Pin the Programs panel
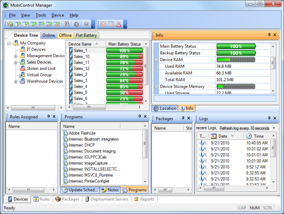Image resolution: width=284 pixels, height=214 pixels. coord(140,116)
